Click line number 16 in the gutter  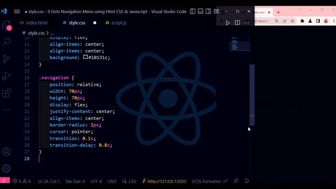pyautogui.click(x=27, y=78)
